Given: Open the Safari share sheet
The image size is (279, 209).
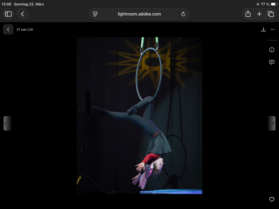Looking at the screenshot, I should pos(248,14).
